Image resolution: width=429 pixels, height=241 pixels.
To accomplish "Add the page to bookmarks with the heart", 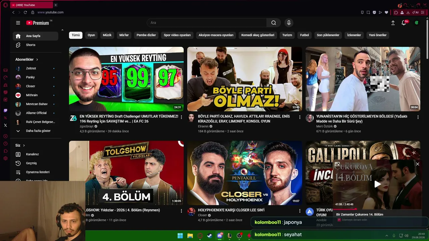I will click(386, 12).
